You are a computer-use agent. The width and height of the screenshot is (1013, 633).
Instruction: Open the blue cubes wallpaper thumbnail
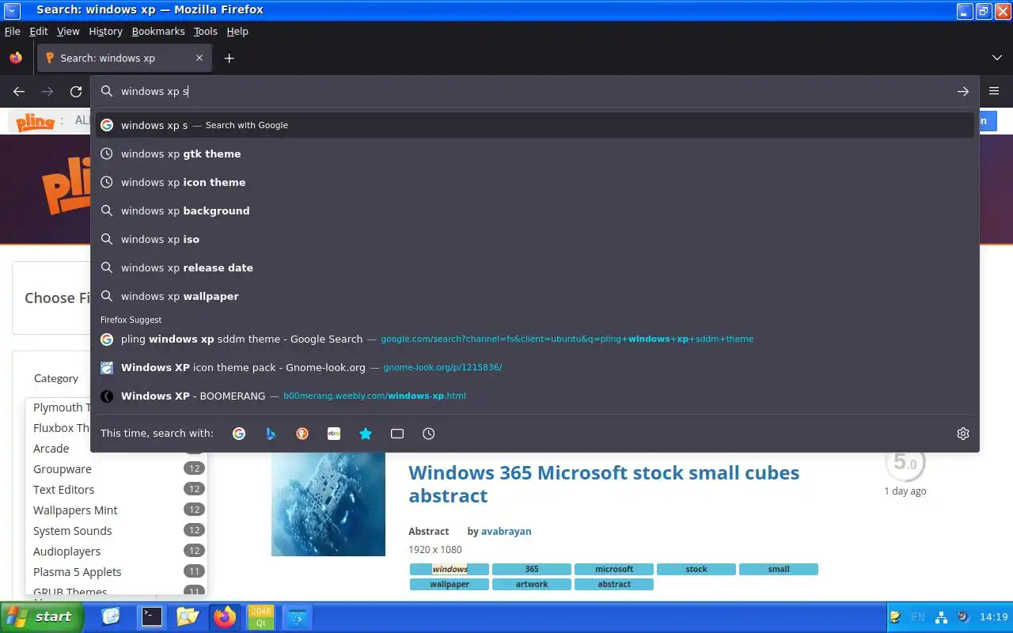coord(328,503)
